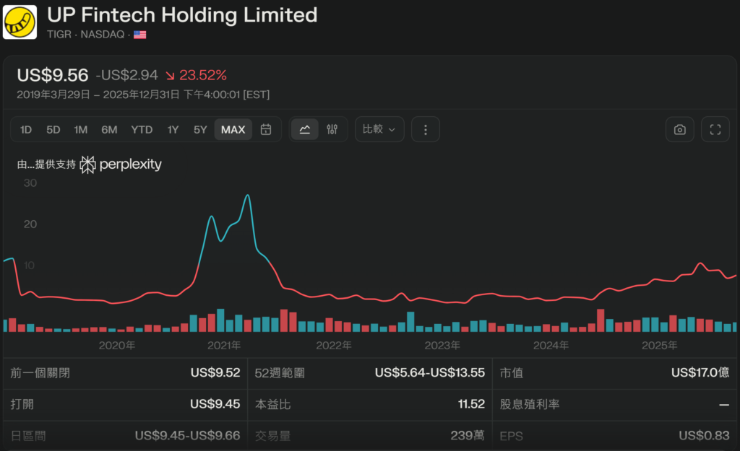Enter fullscreen chart mode
The image size is (740, 451).
tap(715, 130)
